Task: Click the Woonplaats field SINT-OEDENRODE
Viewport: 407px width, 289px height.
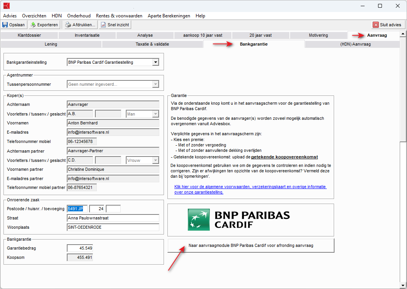Action: coord(113,227)
